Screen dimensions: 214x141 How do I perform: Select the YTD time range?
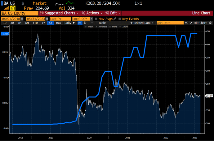35,23
